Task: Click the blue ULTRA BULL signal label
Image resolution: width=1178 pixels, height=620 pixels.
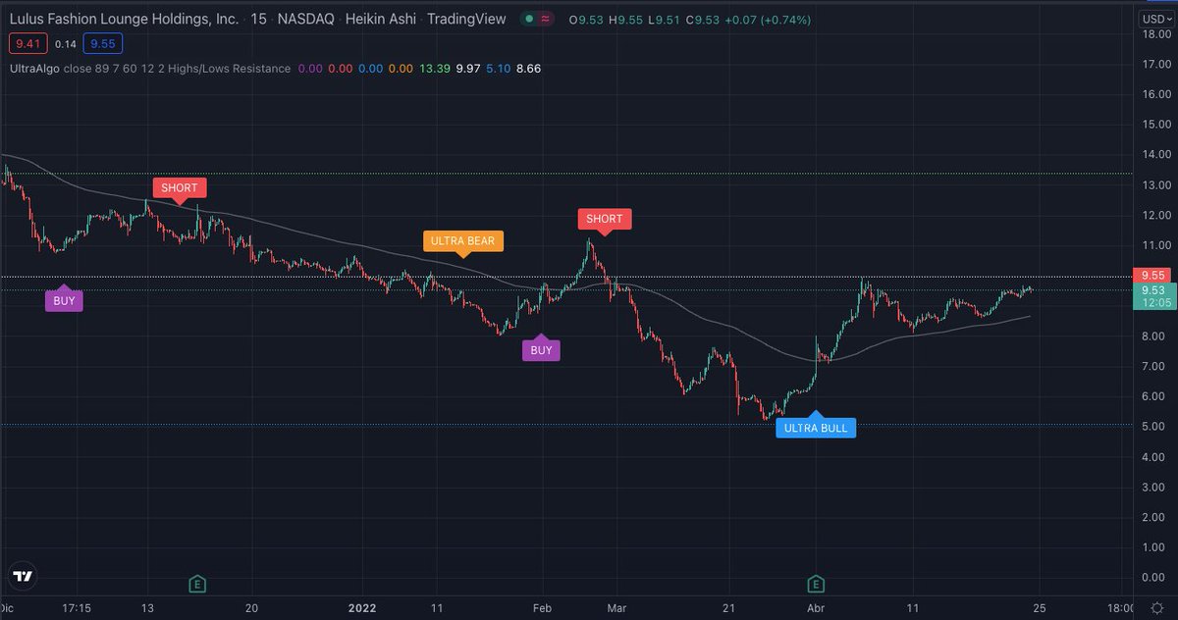Action: click(x=816, y=427)
